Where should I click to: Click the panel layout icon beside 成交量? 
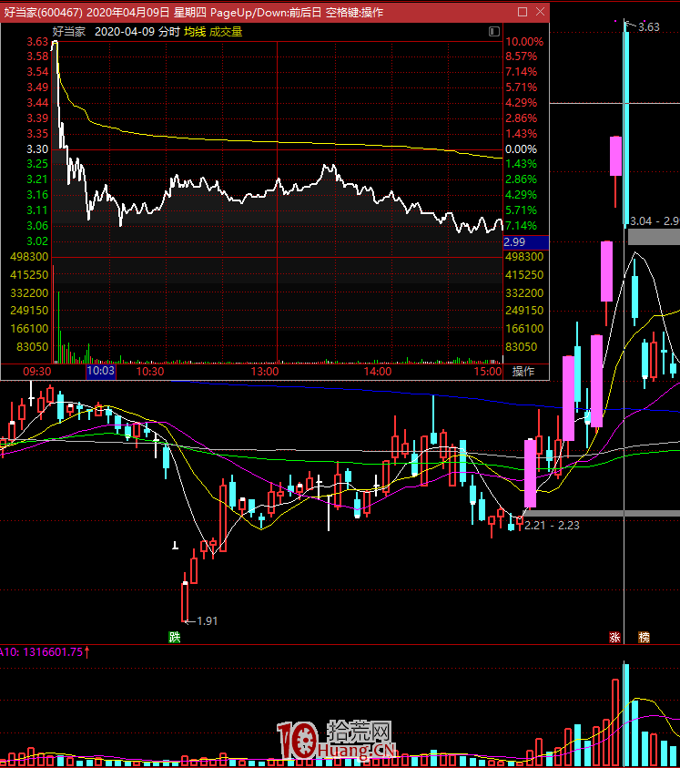click(494, 32)
